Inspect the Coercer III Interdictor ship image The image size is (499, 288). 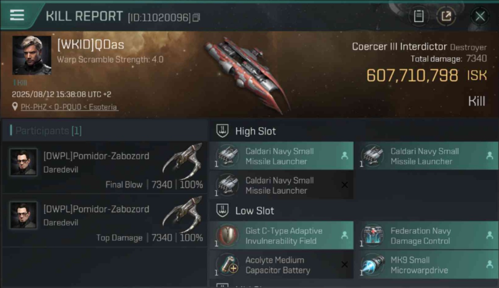[x=246, y=75]
